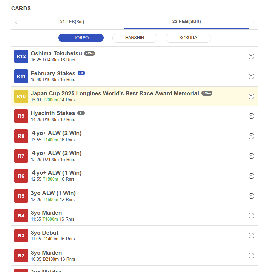
Task: Open the Hyacinth Stakes race link
Action: [x=53, y=113]
